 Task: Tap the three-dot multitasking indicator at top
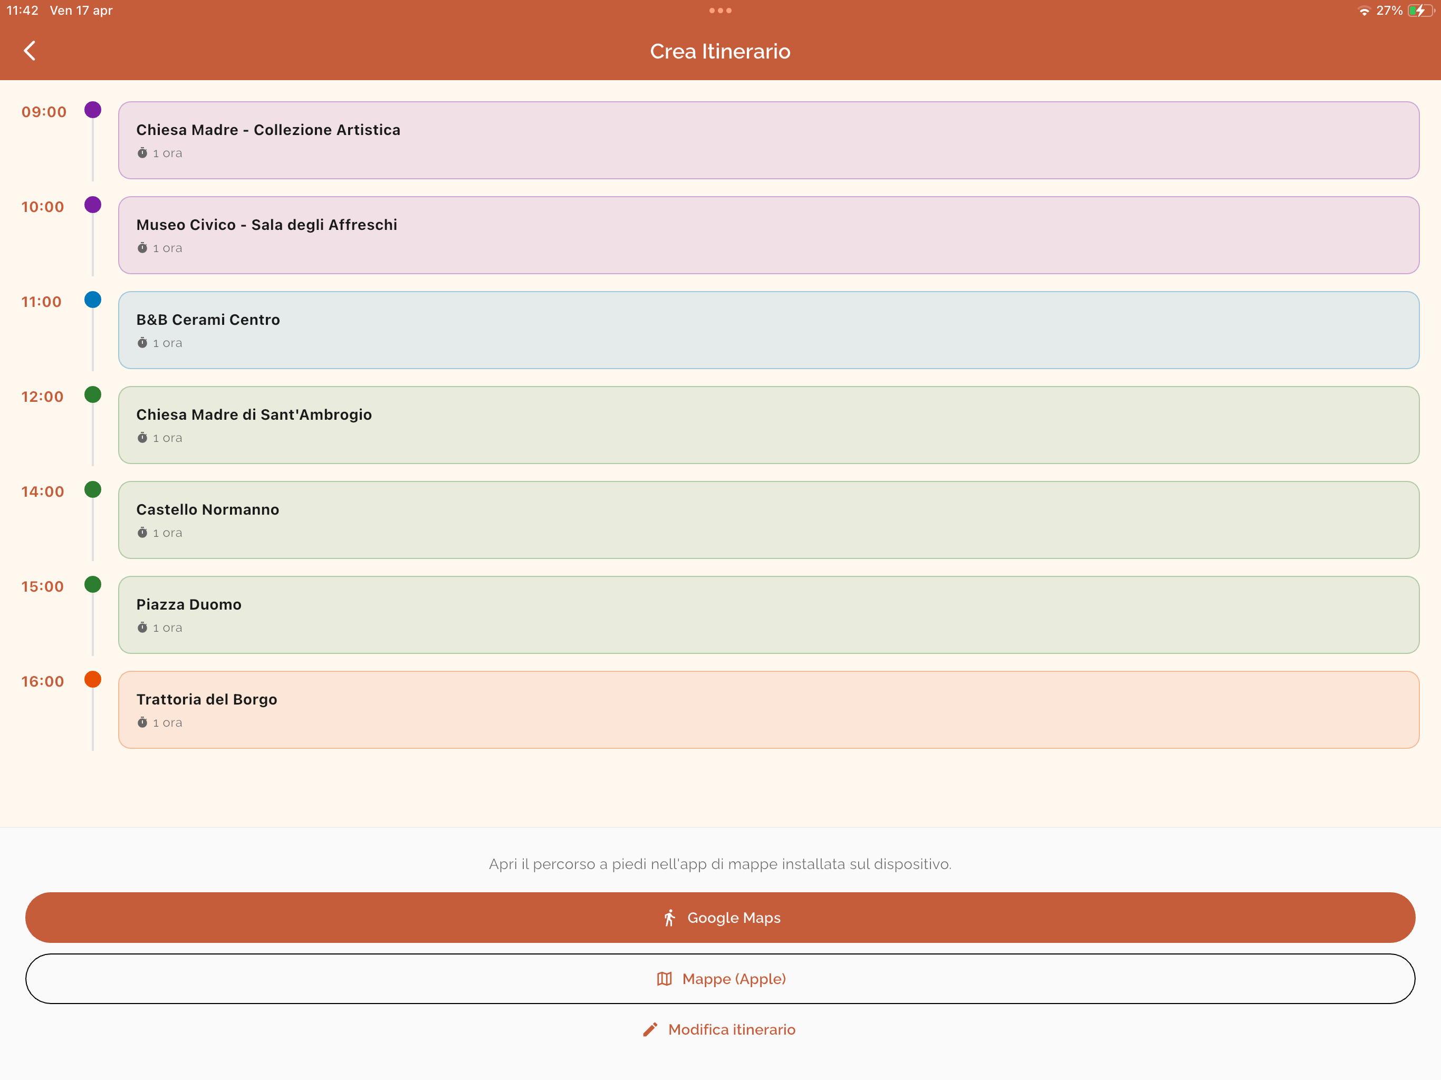(x=720, y=11)
